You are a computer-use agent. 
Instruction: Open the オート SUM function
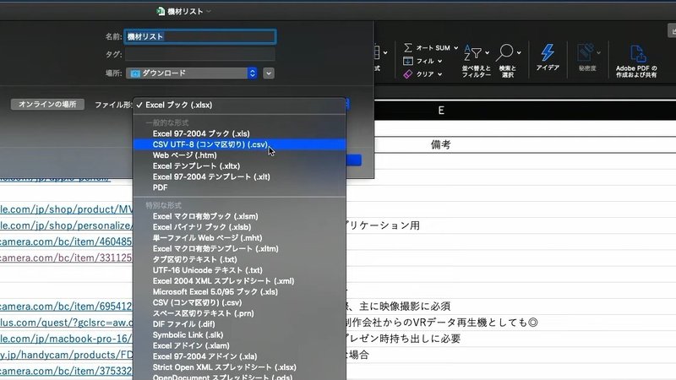pos(427,48)
